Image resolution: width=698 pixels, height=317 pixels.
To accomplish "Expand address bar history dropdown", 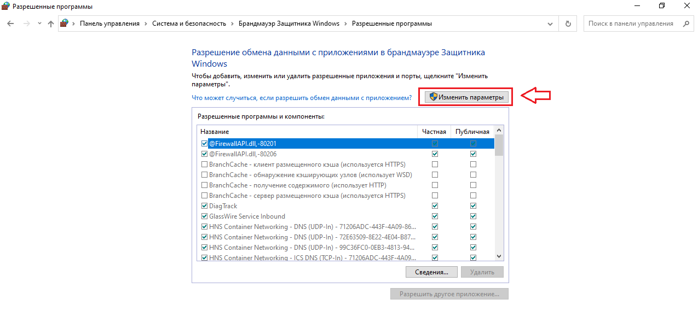I will [x=551, y=24].
